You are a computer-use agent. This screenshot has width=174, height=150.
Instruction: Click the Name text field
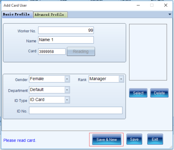[66, 40]
